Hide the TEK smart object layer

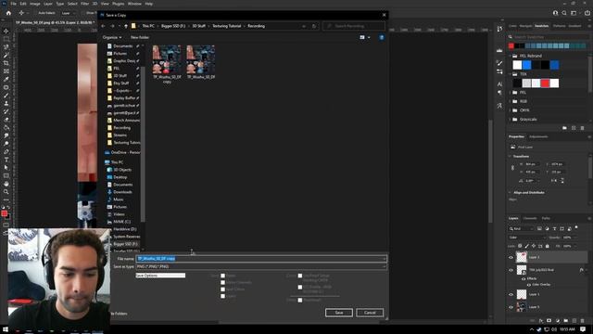coord(511,270)
